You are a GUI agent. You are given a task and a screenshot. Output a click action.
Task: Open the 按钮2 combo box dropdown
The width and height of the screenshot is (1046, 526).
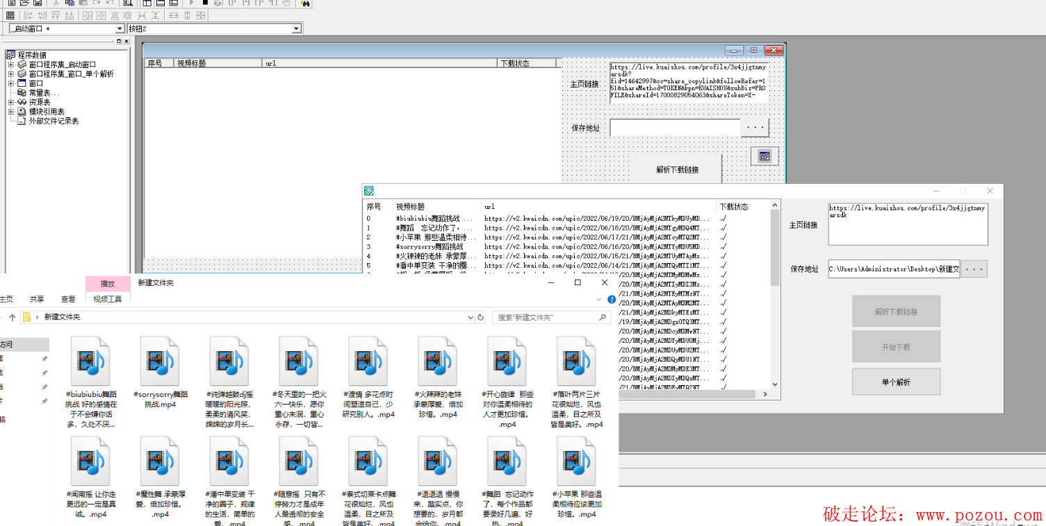[297, 29]
